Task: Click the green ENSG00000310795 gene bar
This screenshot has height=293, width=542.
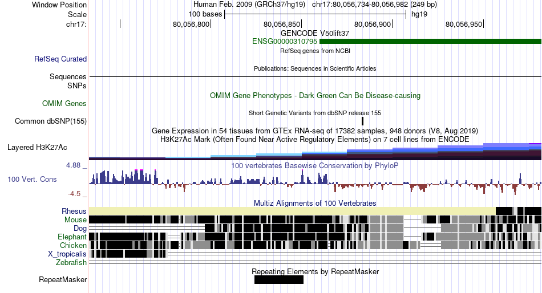Action: (430, 42)
